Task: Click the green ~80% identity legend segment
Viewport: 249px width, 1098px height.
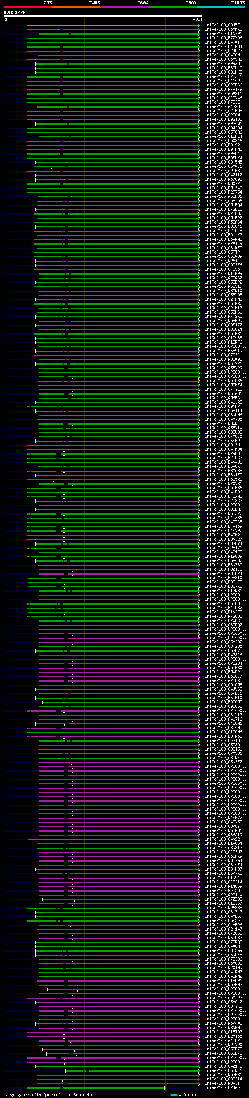Action: coord(173,7)
